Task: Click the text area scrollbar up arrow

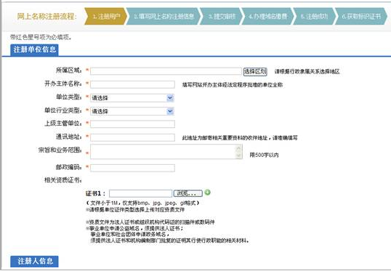Action: pos(238,147)
